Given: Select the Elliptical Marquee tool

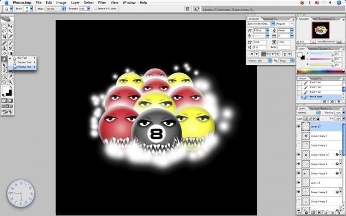Looking at the screenshot, I should (x=5, y=26).
